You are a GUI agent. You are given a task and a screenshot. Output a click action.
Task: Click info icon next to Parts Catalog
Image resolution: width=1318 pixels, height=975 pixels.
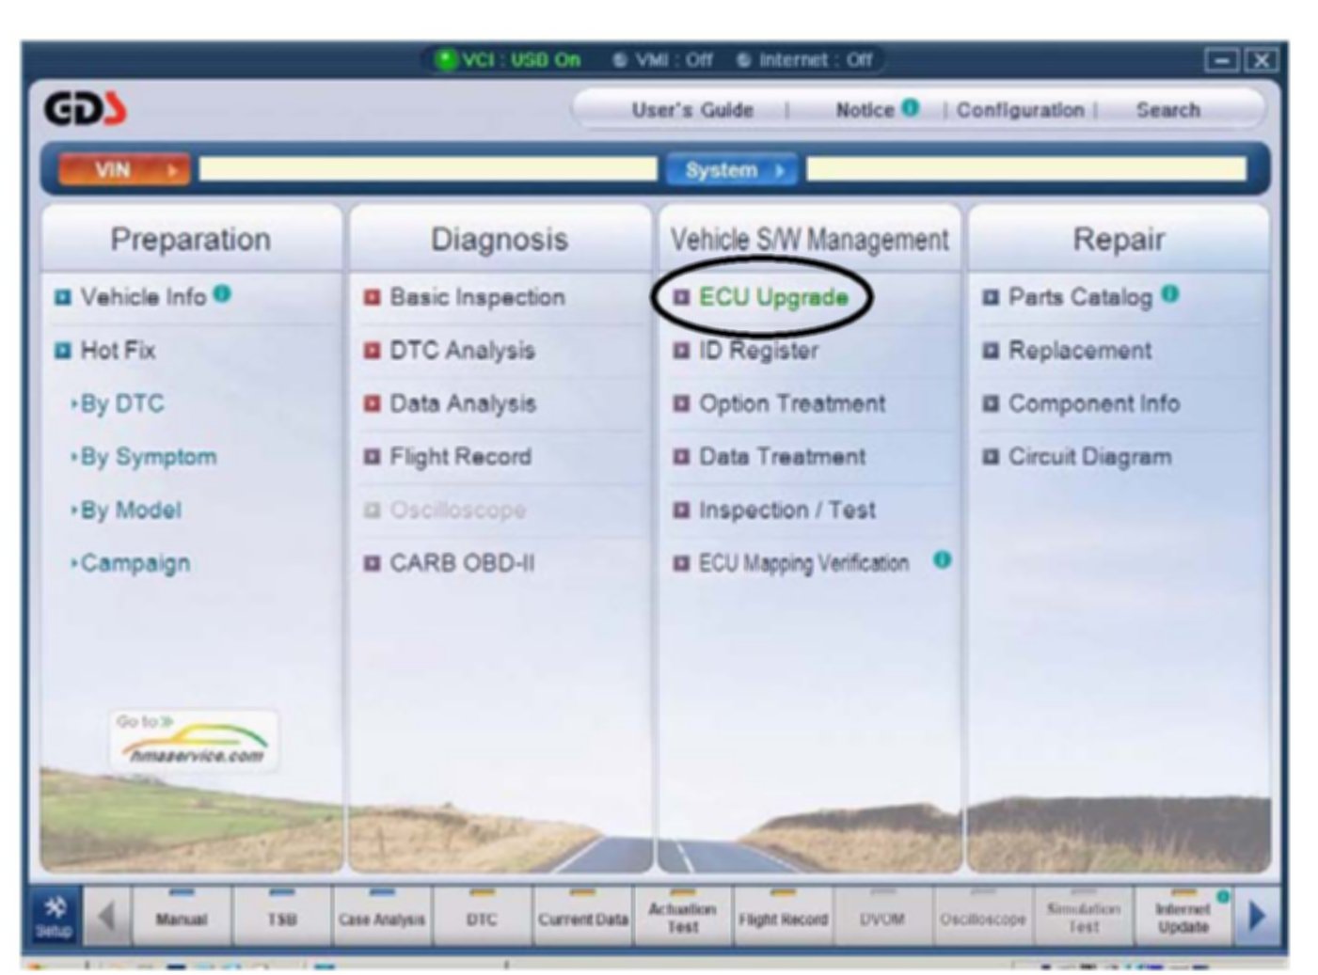click(x=1169, y=294)
